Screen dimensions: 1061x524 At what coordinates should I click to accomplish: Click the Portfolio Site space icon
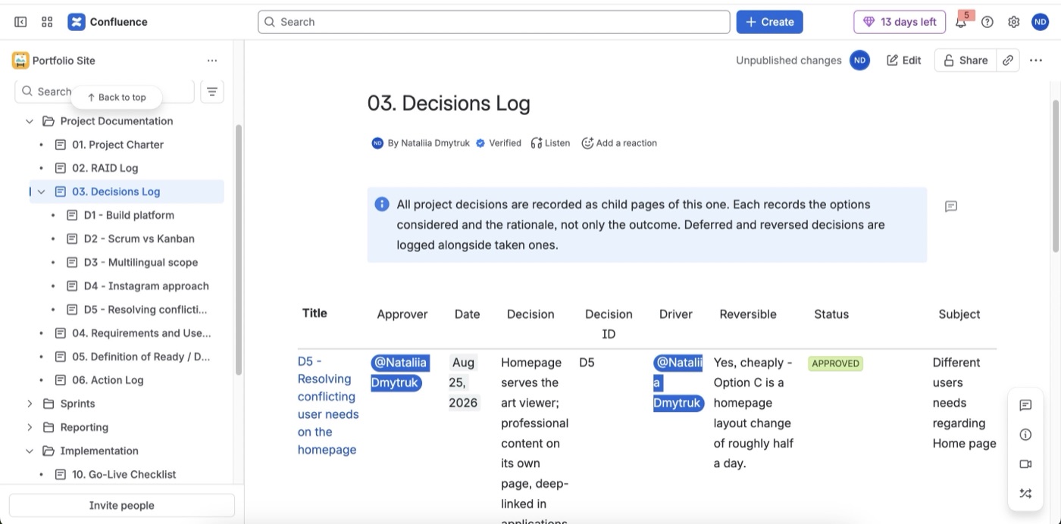(20, 61)
